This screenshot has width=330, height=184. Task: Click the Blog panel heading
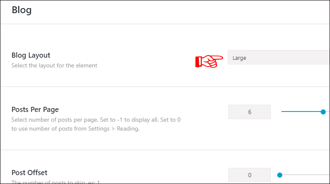(22, 10)
